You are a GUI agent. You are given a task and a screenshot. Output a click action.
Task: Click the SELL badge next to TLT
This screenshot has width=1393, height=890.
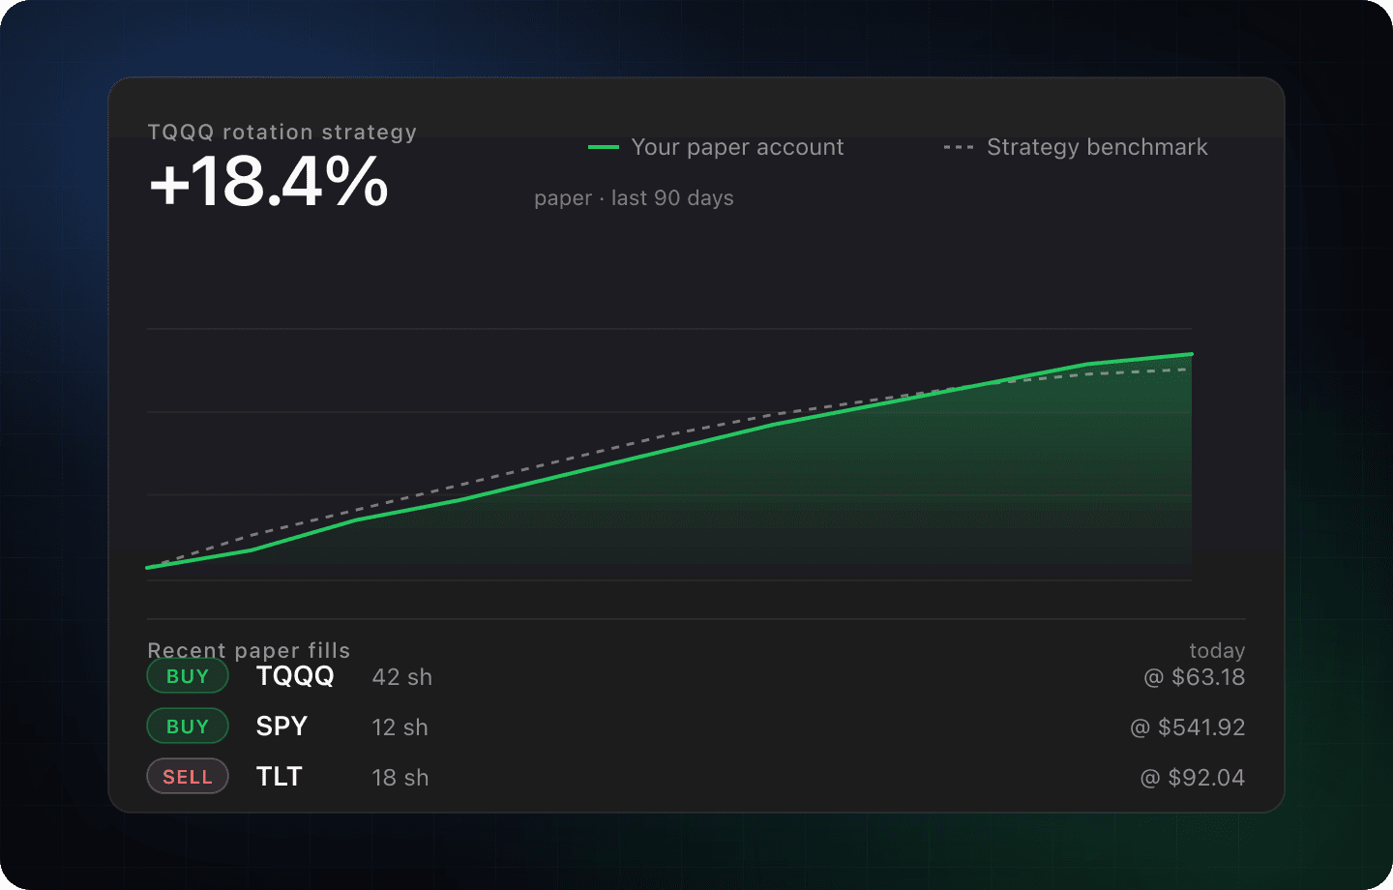point(188,777)
